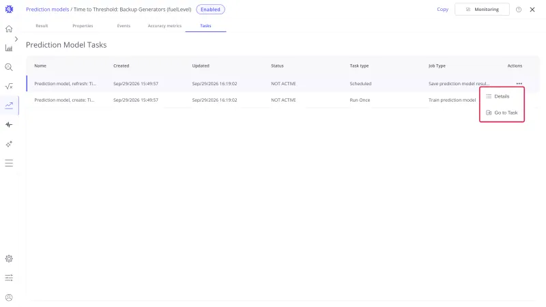This screenshot has width=546, height=307.
Task: Open the Home icon in sidebar
Action: (9, 29)
